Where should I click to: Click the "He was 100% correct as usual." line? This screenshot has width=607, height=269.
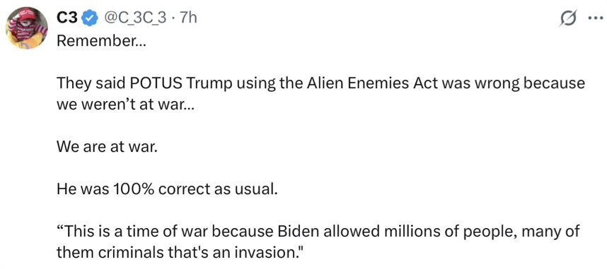click(167, 189)
